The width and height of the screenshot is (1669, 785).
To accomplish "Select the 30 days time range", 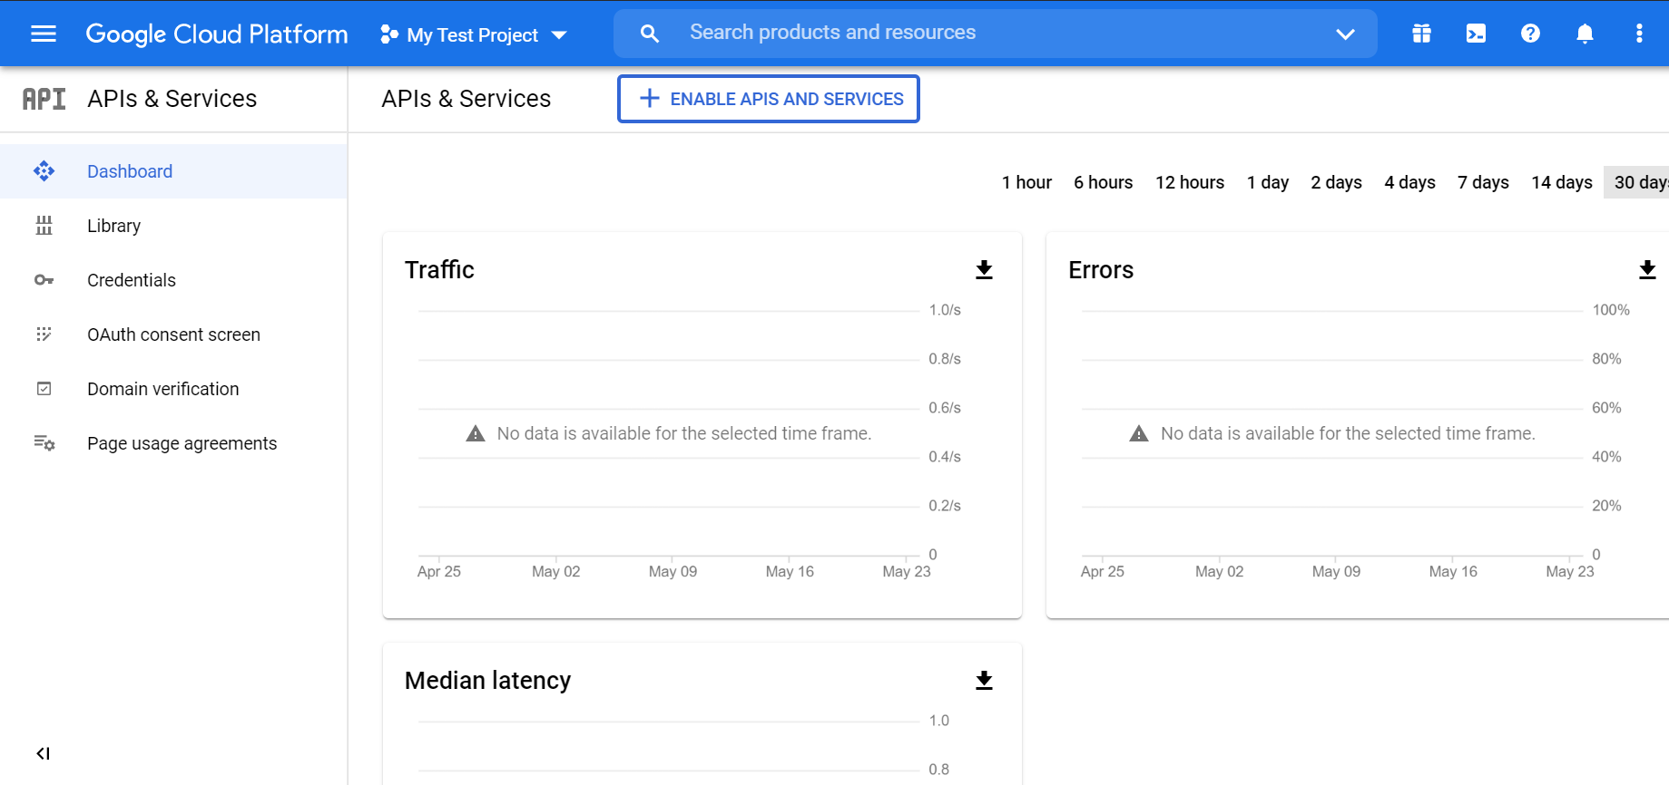I will [x=1637, y=182].
